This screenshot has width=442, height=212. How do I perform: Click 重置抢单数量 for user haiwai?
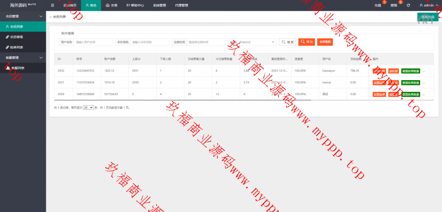click(410, 82)
